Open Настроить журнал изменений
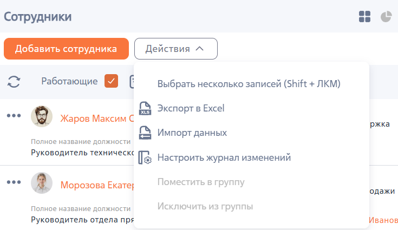Image resolution: width=398 pixels, height=230 pixels. 224,157
